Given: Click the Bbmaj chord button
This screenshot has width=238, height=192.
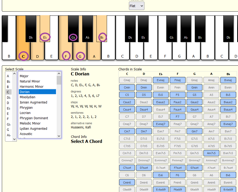Looking at the screenshot, I should tap(228, 80).
